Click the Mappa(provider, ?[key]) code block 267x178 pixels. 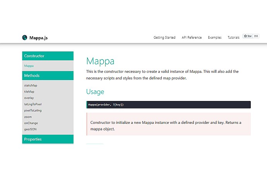[x=168, y=104]
